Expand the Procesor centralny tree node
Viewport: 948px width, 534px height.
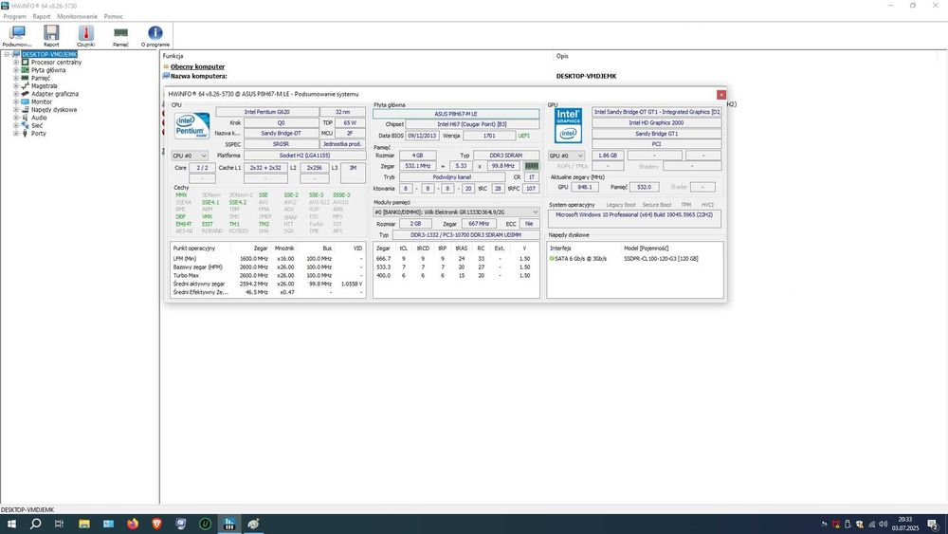click(16, 63)
